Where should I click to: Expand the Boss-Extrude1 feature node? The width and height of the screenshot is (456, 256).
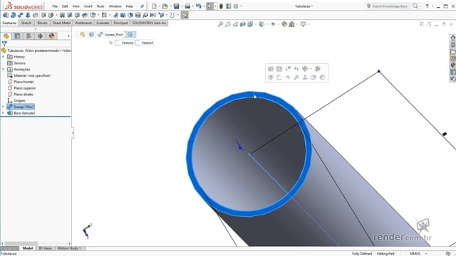point(3,113)
